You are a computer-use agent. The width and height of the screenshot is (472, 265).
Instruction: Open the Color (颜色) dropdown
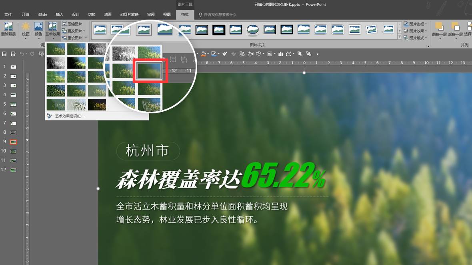[x=38, y=30]
